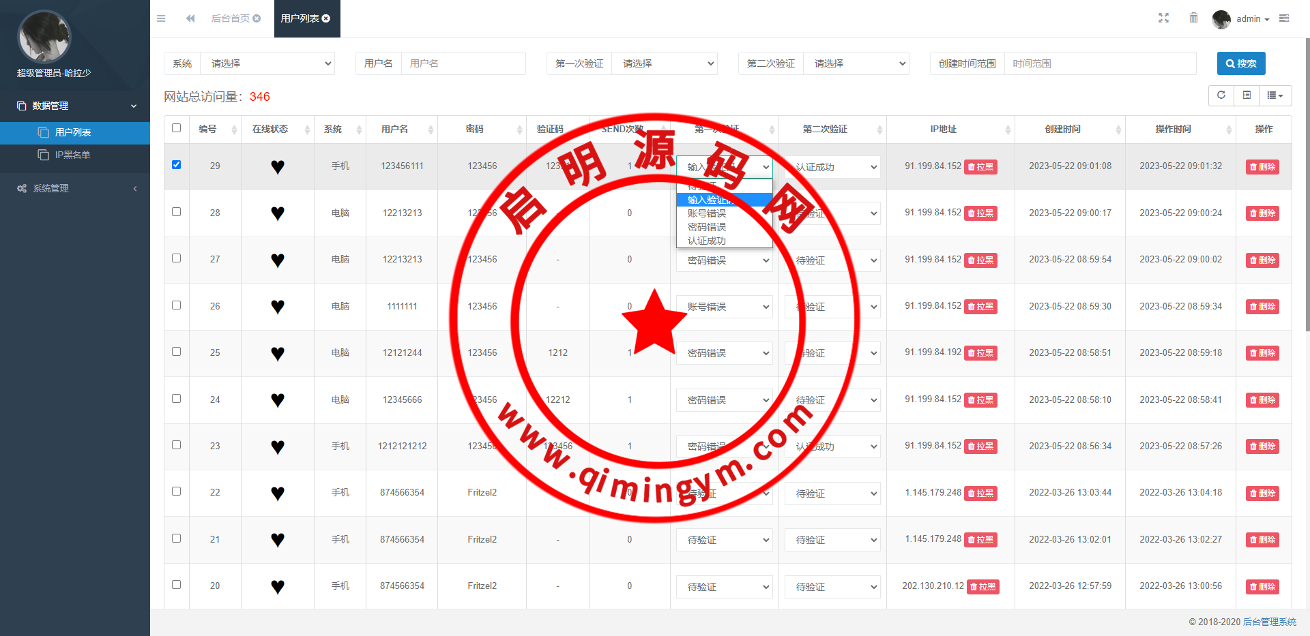Uncheck the checkbox for row 29
Image resolution: width=1310 pixels, height=636 pixels.
176,165
